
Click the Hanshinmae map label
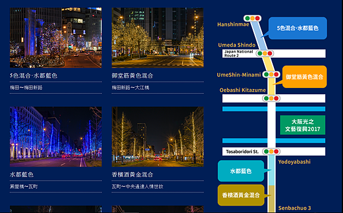(x=233, y=24)
